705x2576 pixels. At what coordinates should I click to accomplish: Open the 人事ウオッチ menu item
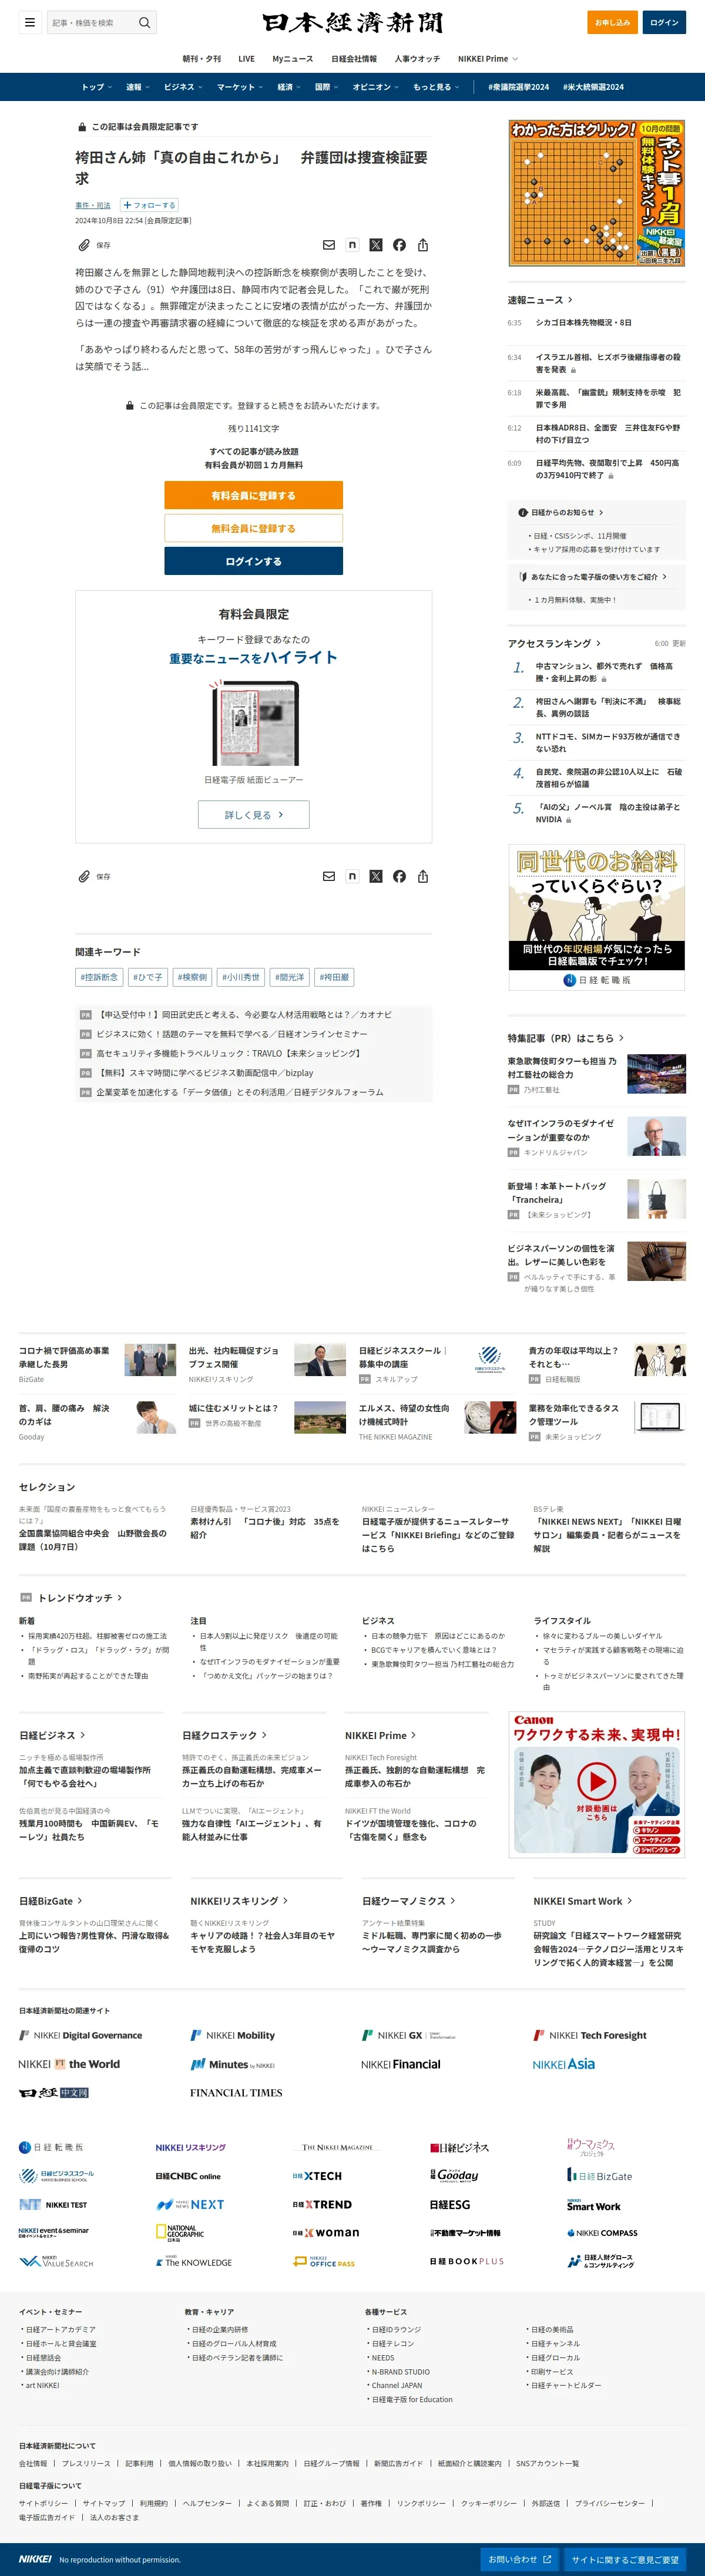[x=417, y=59]
